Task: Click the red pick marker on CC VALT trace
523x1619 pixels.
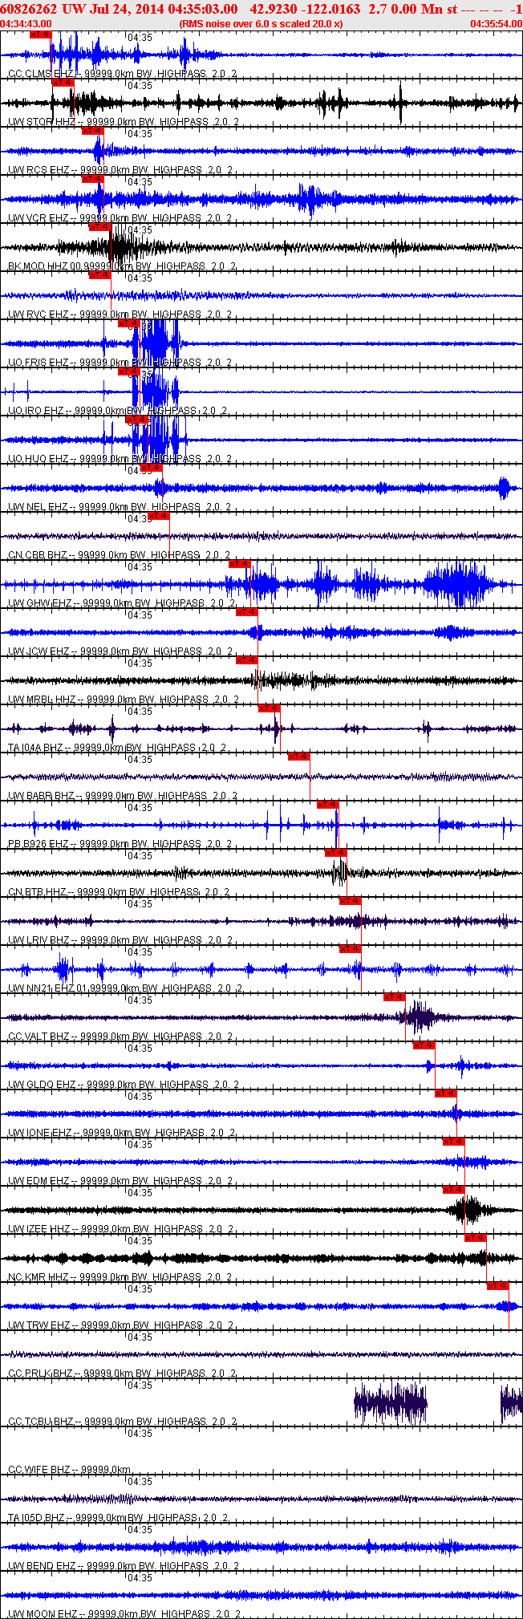Action: [x=395, y=997]
